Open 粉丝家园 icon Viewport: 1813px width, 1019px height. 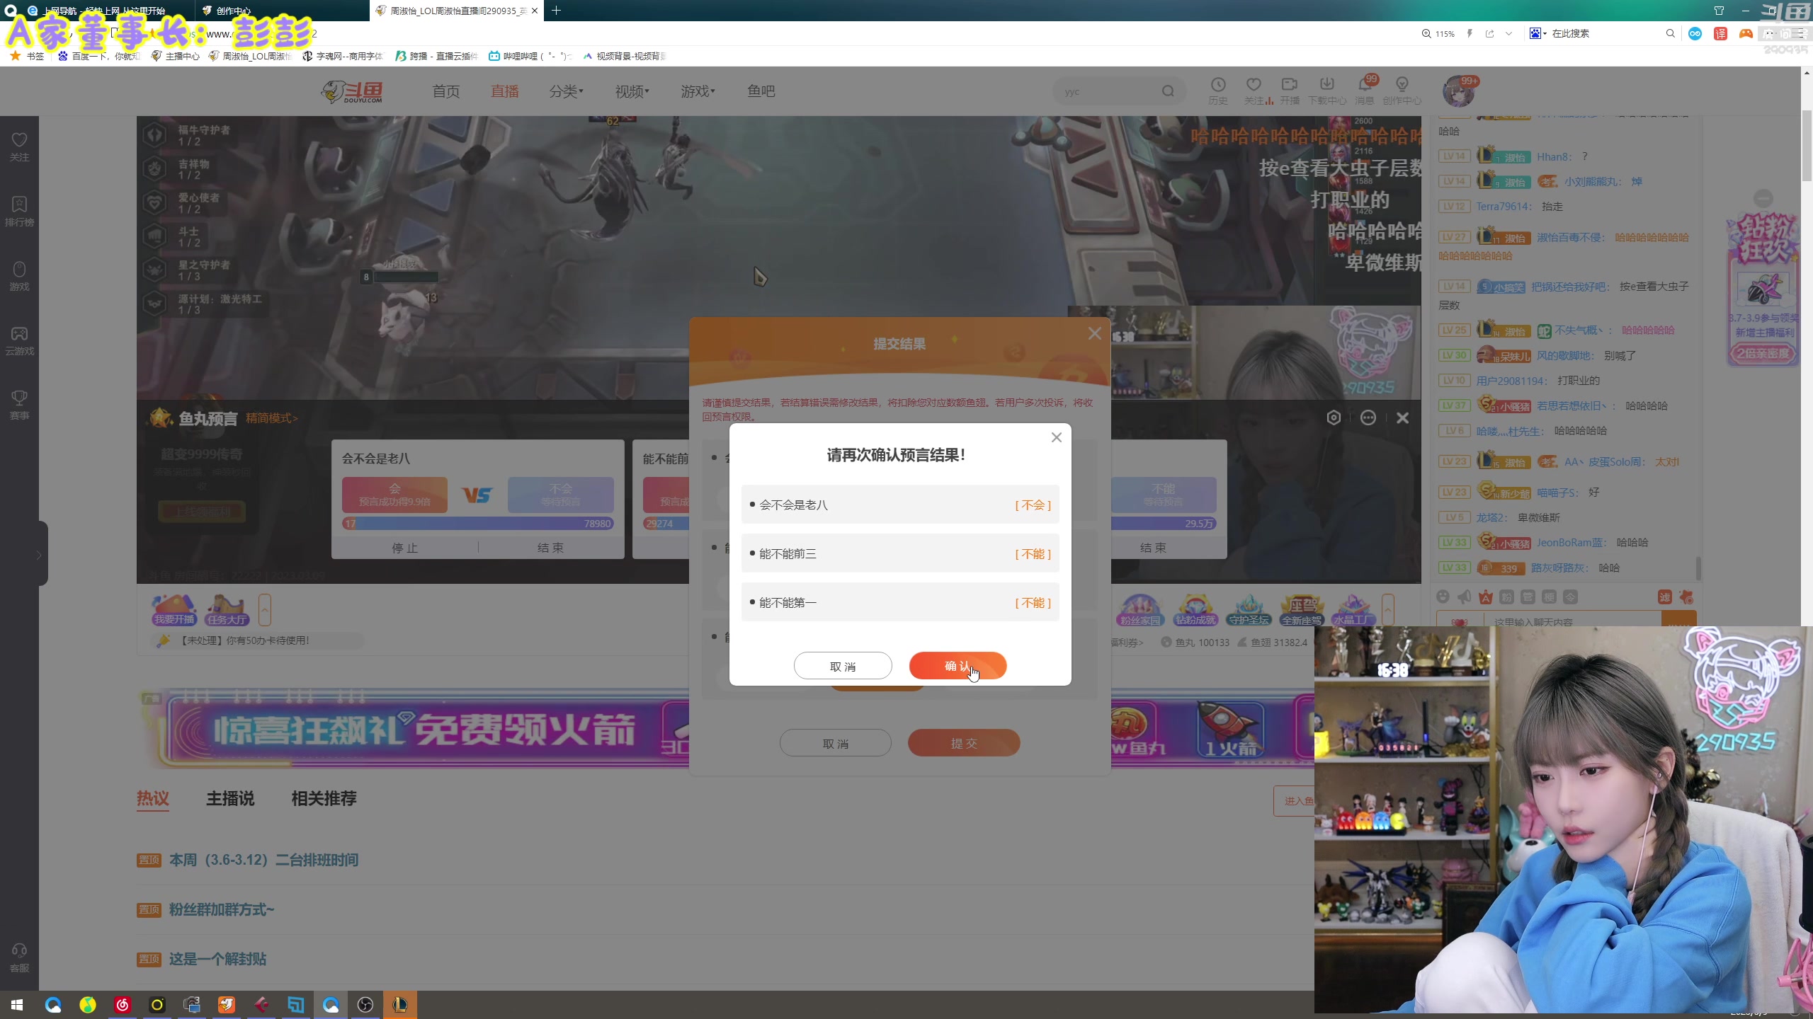pyautogui.click(x=1140, y=610)
